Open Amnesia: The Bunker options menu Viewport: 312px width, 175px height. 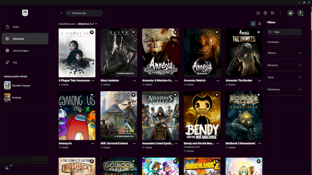pyautogui.click(x=259, y=81)
